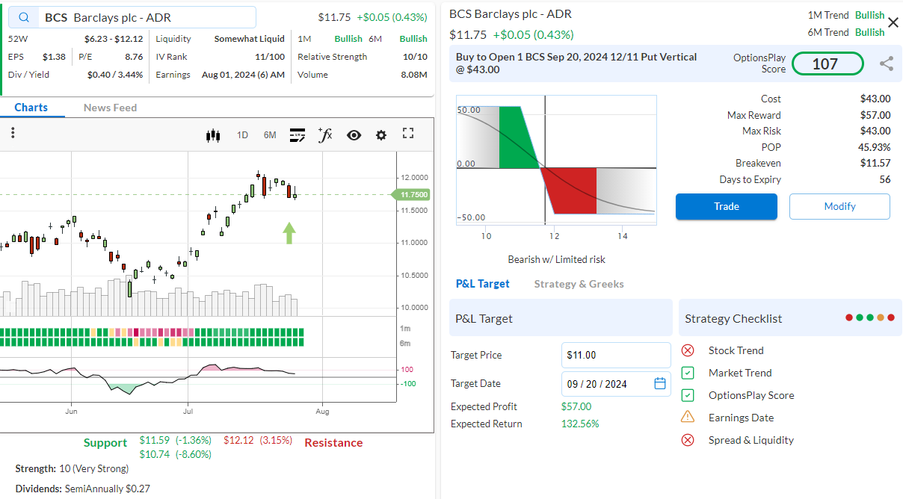Toggle chart visibility eye icon

(354, 135)
